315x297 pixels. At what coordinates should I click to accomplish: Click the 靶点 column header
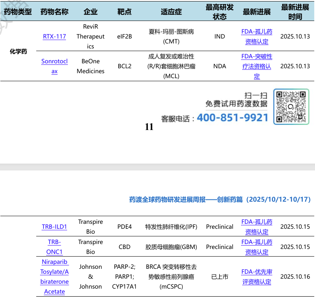coord(125,12)
